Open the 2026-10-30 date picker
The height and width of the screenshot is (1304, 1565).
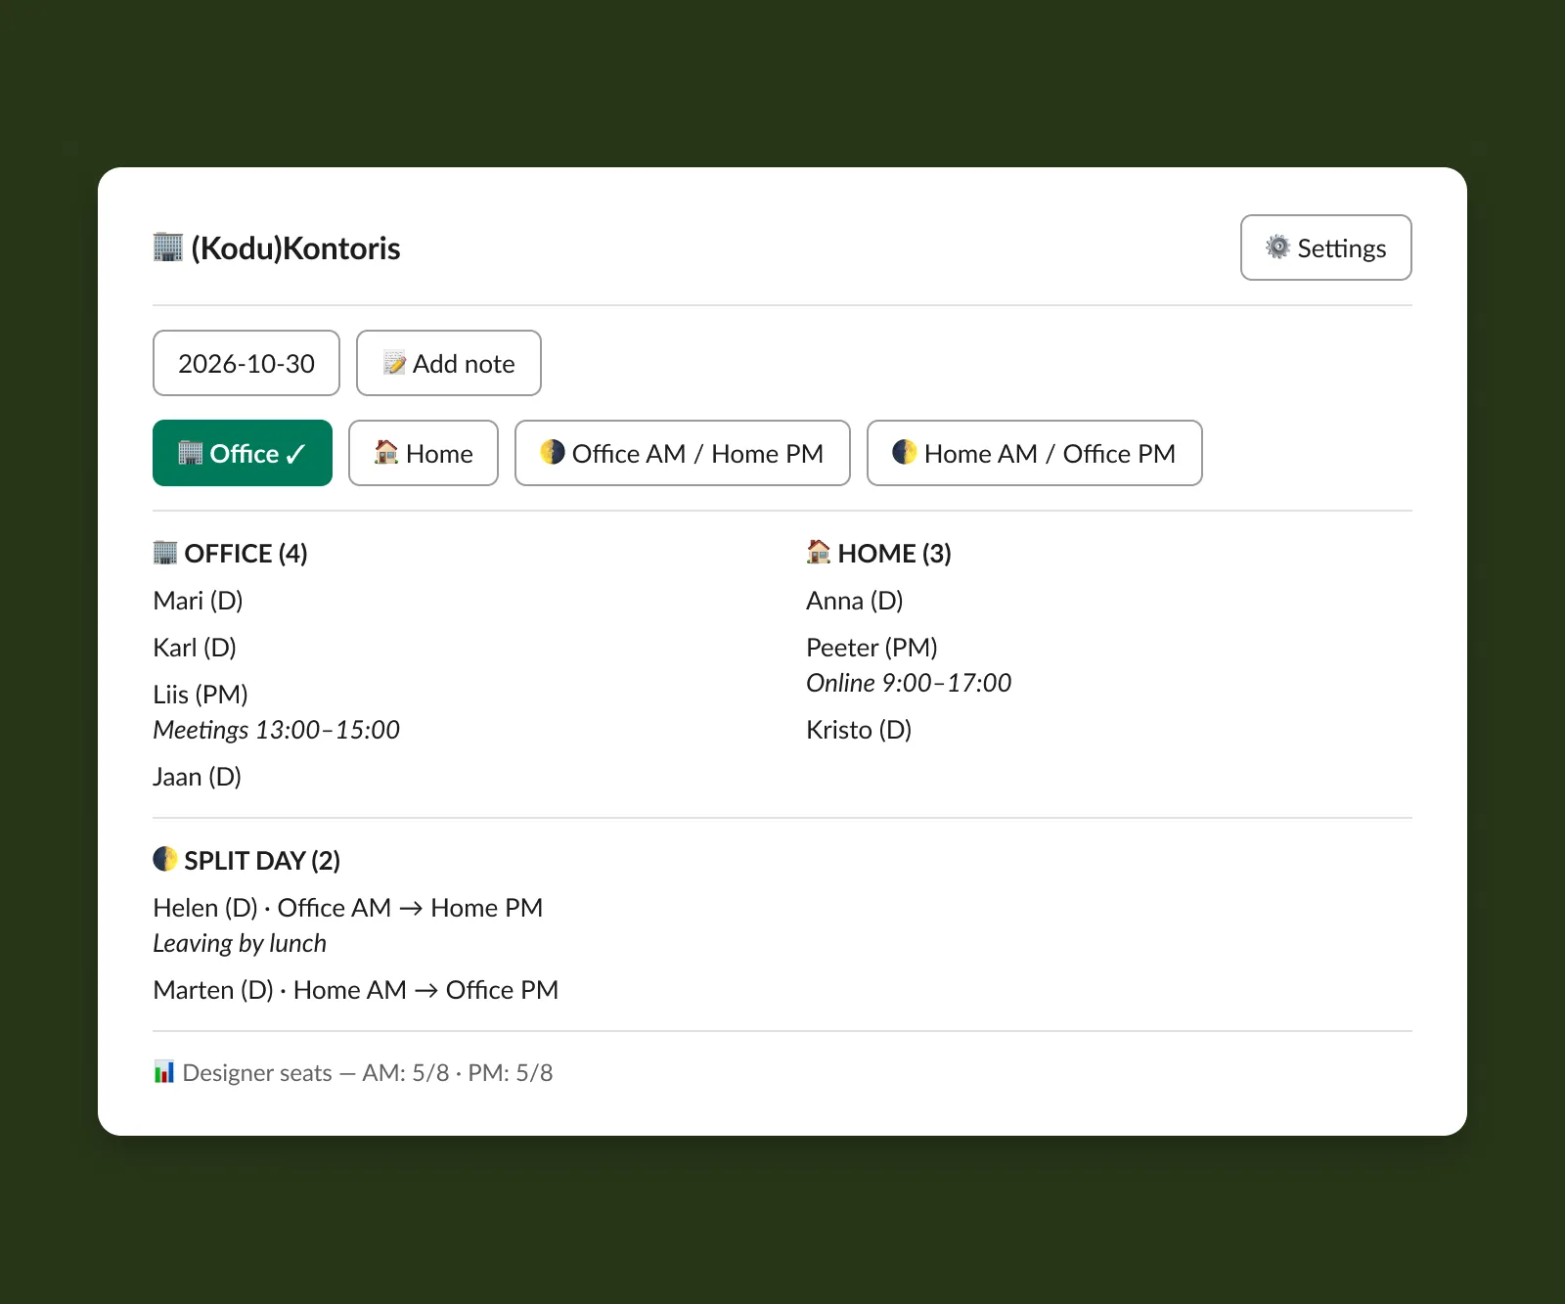click(x=246, y=363)
